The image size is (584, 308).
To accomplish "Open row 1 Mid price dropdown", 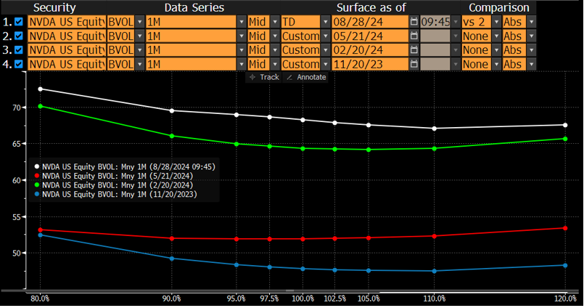I will tap(275, 22).
